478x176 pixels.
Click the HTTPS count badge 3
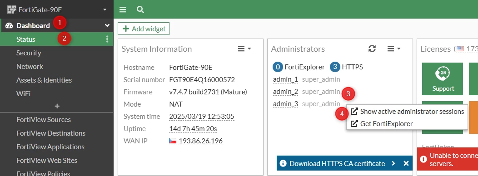[335, 67]
